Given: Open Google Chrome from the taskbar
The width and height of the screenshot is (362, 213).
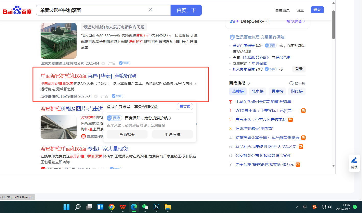Looking at the screenshot, I should 111,207.
